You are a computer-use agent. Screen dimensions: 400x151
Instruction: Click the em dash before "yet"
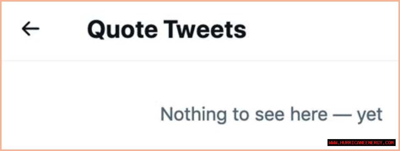[x=342, y=115]
